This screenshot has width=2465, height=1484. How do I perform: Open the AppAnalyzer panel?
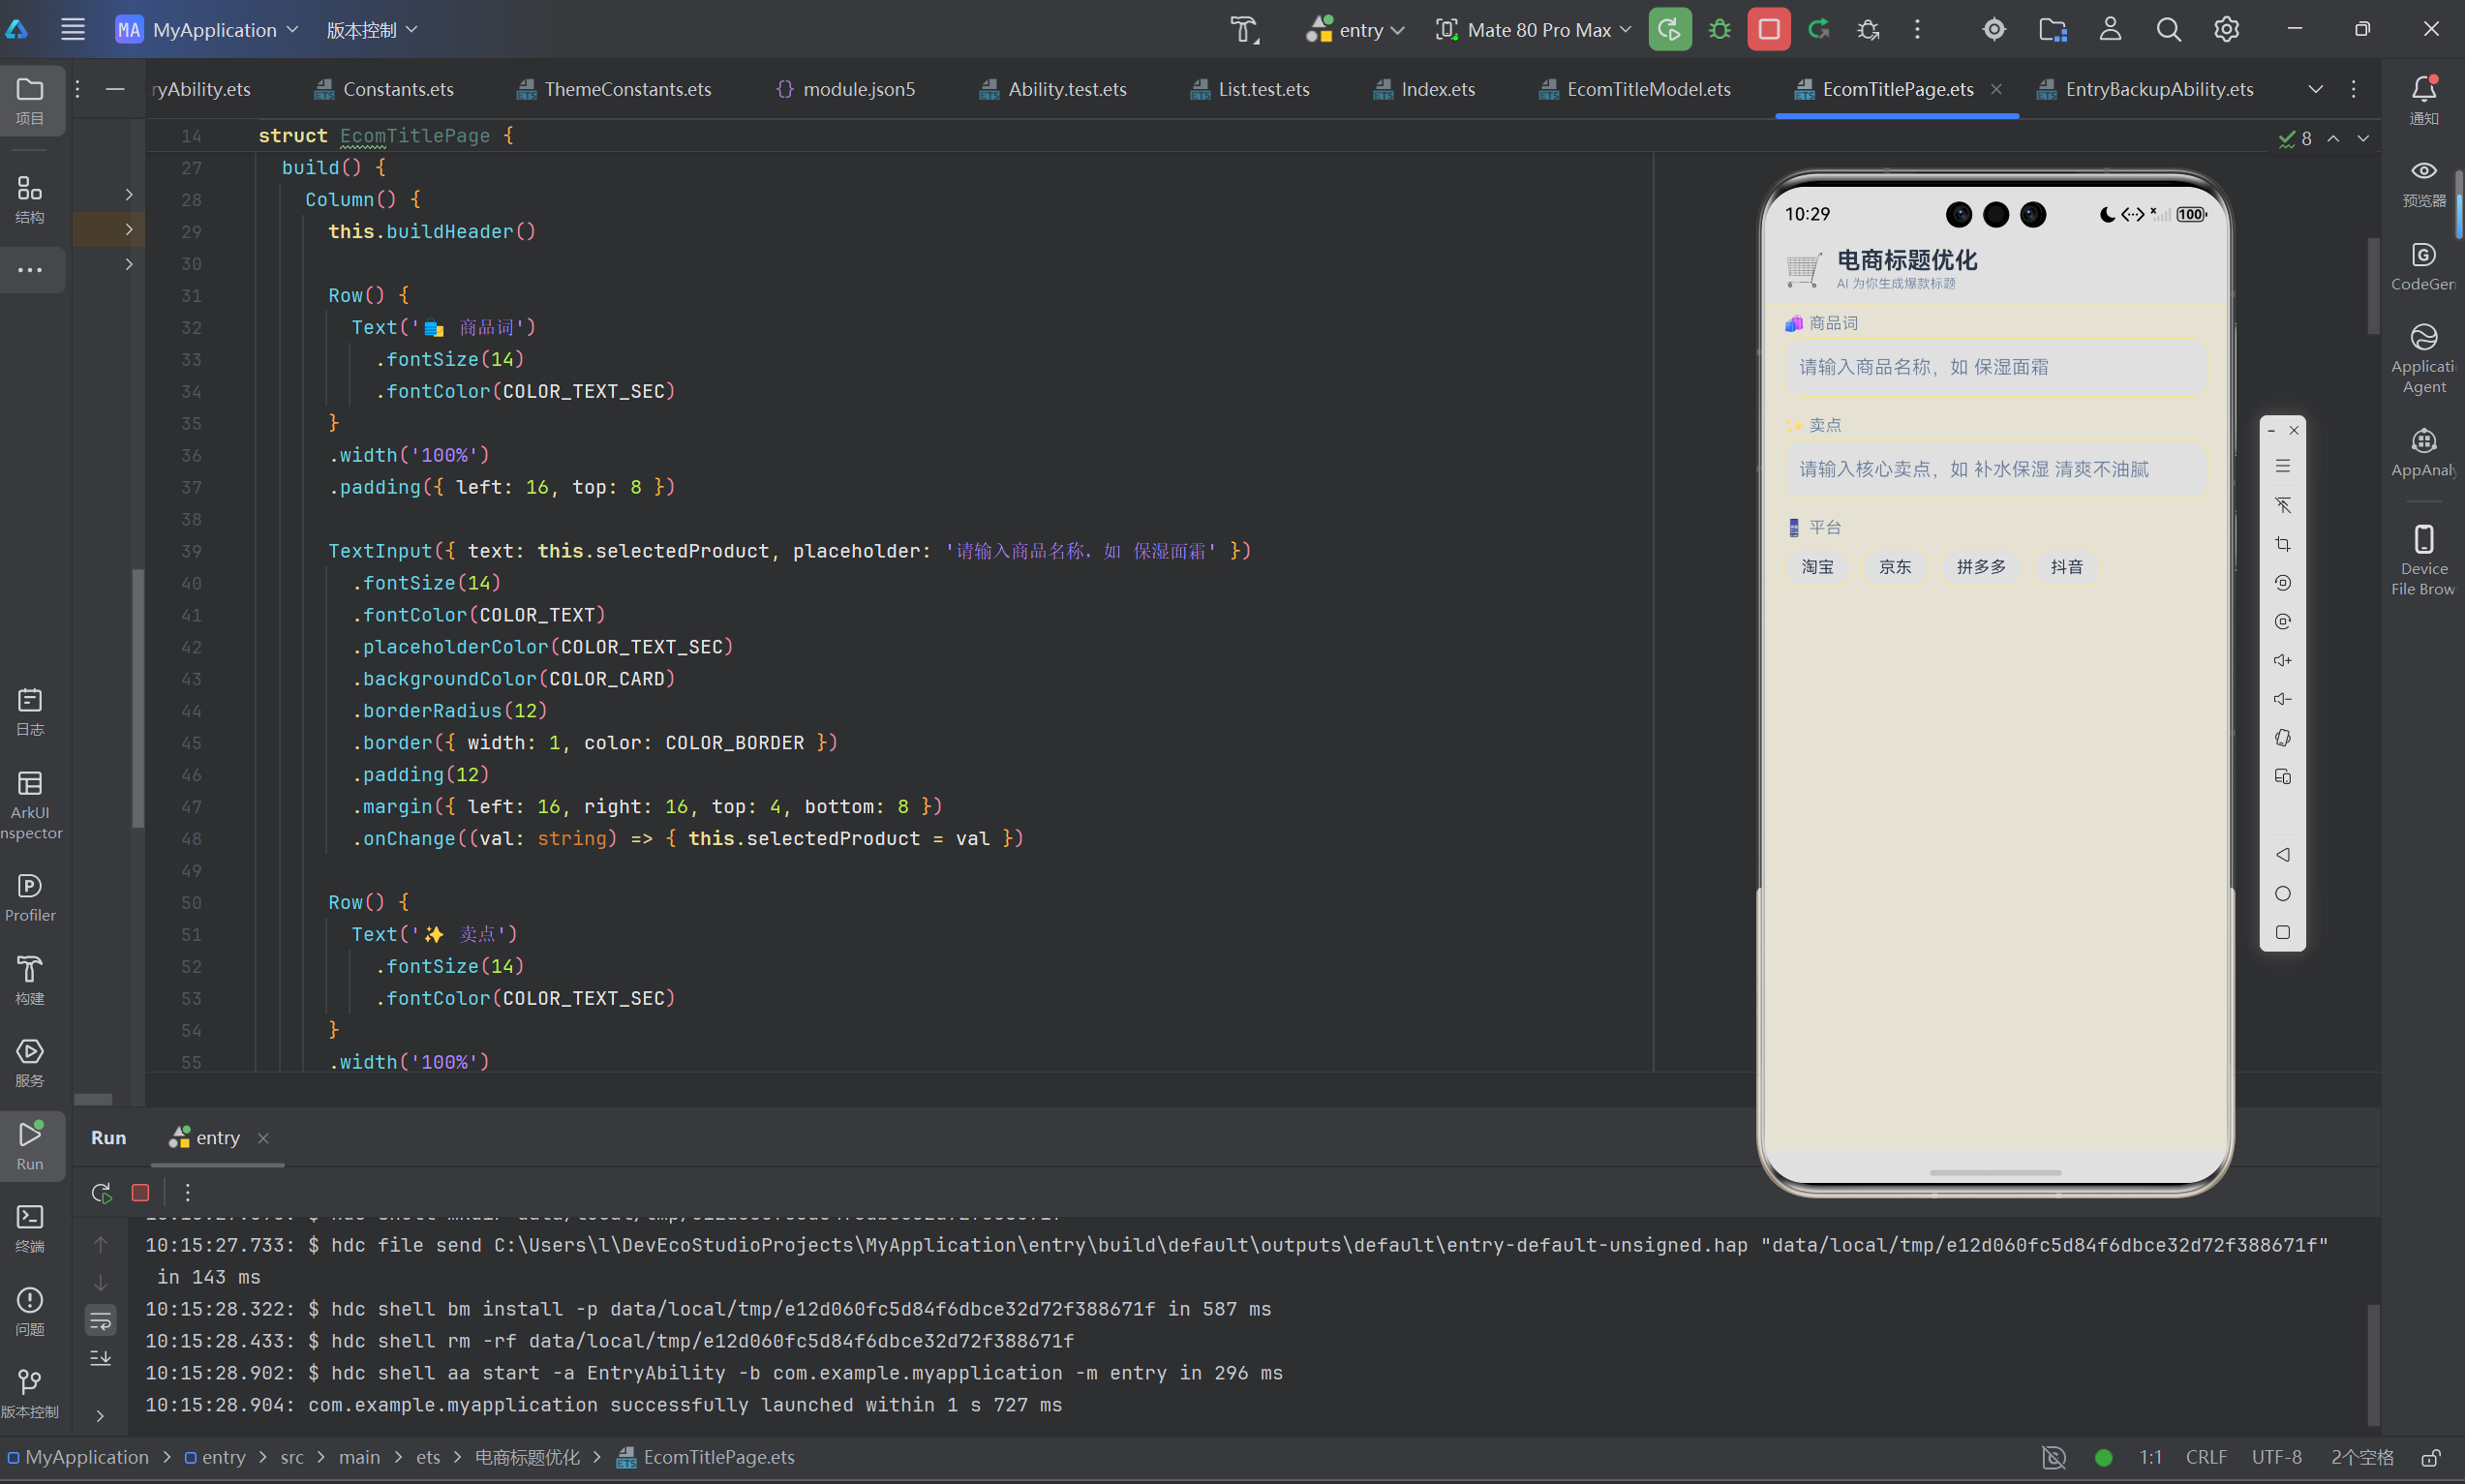pyautogui.click(x=2424, y=453)
